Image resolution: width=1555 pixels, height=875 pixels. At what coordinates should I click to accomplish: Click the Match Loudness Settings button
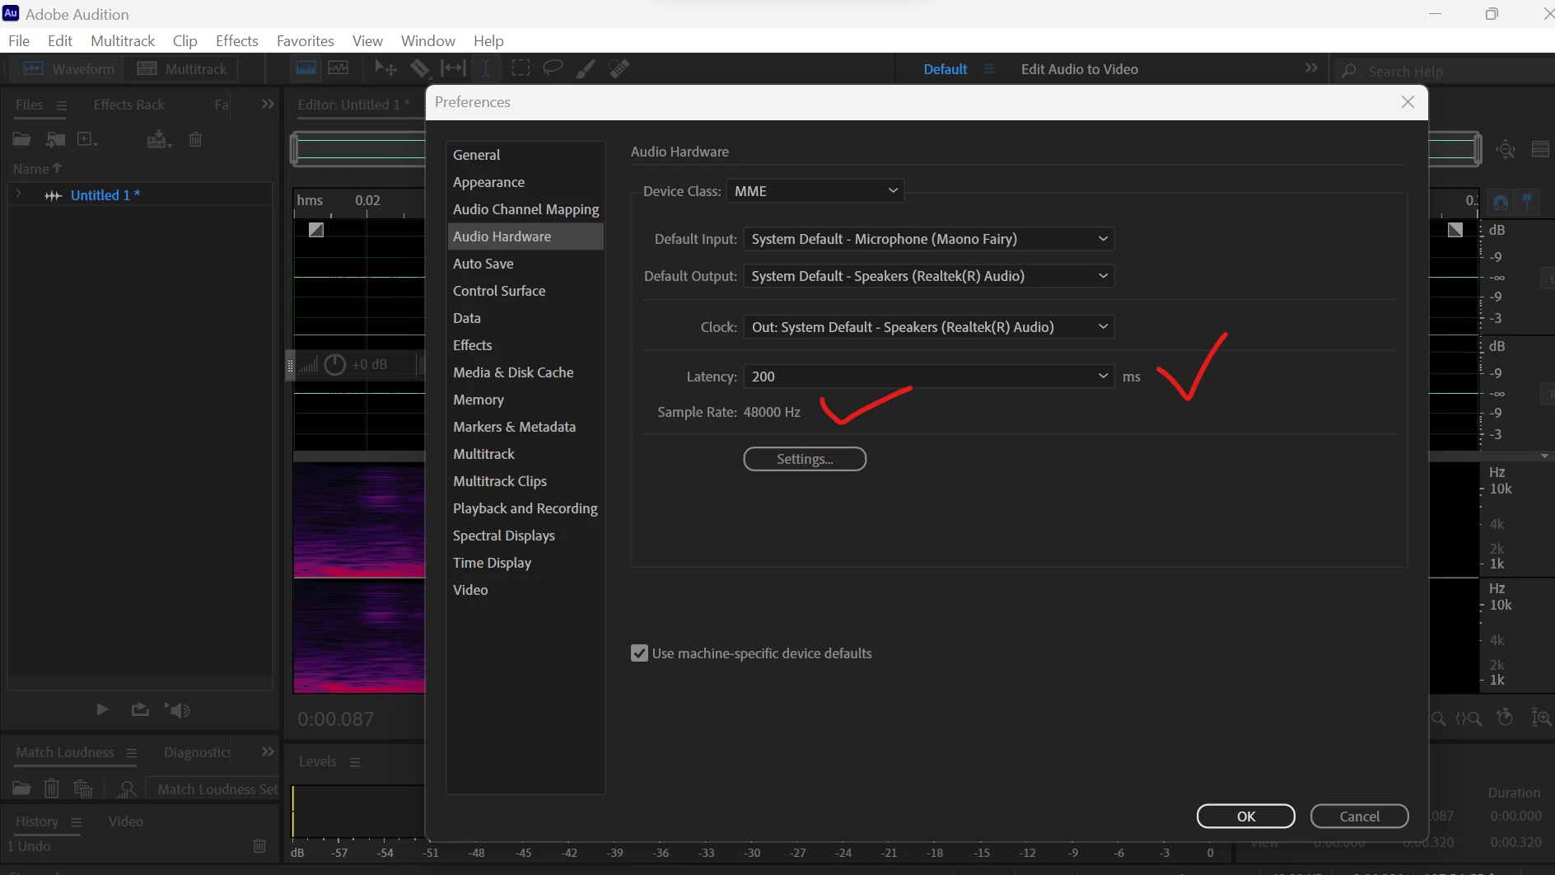(x=212, y=789)
